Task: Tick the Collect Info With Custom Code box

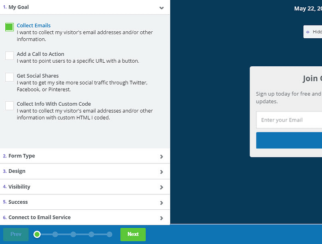Action: pos(9,106)
